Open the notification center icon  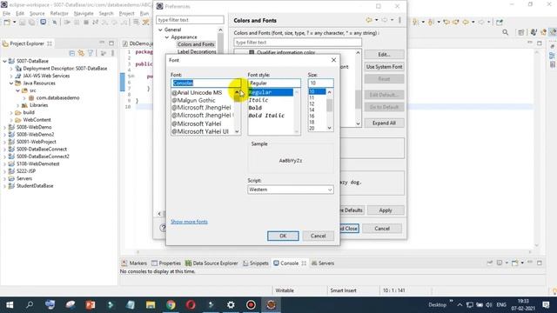[546, 305]
